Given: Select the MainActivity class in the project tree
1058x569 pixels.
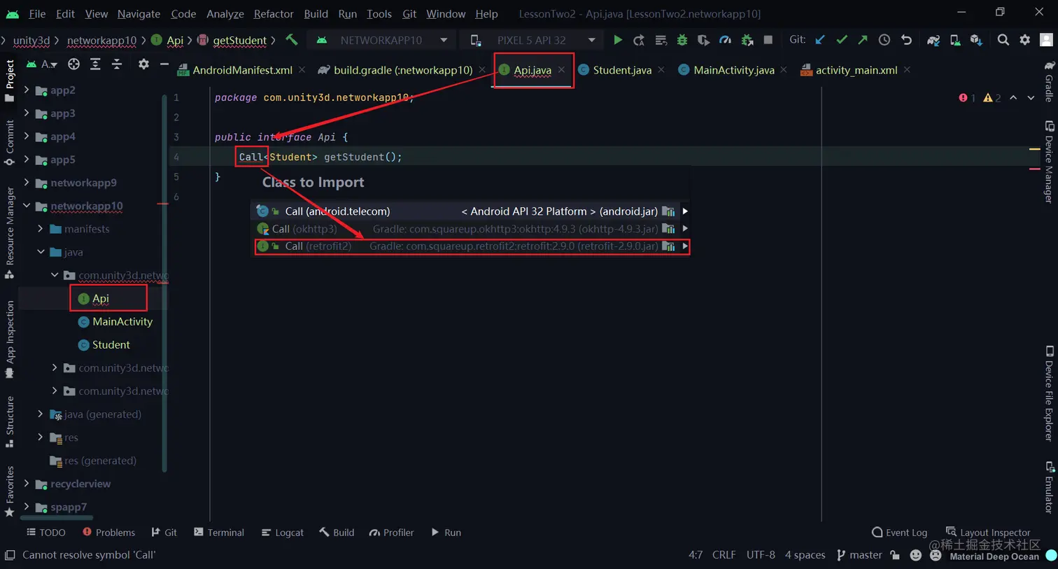Looking at the screenshot, I should point(115,321).
